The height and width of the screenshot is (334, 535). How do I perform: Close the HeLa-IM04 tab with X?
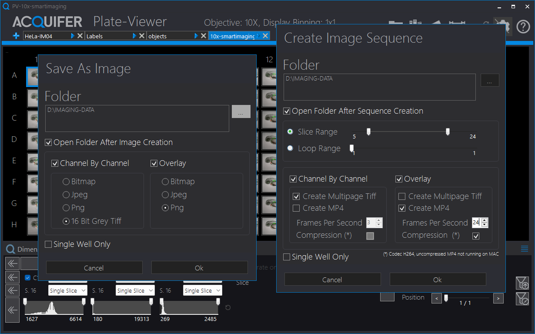click(x=80, y=36)
